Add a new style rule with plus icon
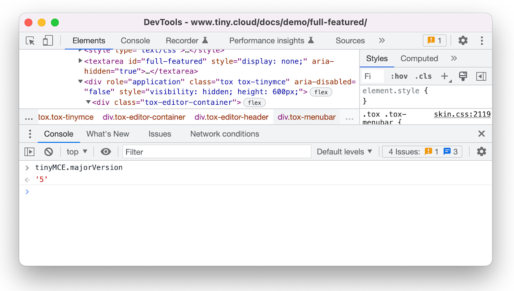The image size is (514, 291). point(445,77)
